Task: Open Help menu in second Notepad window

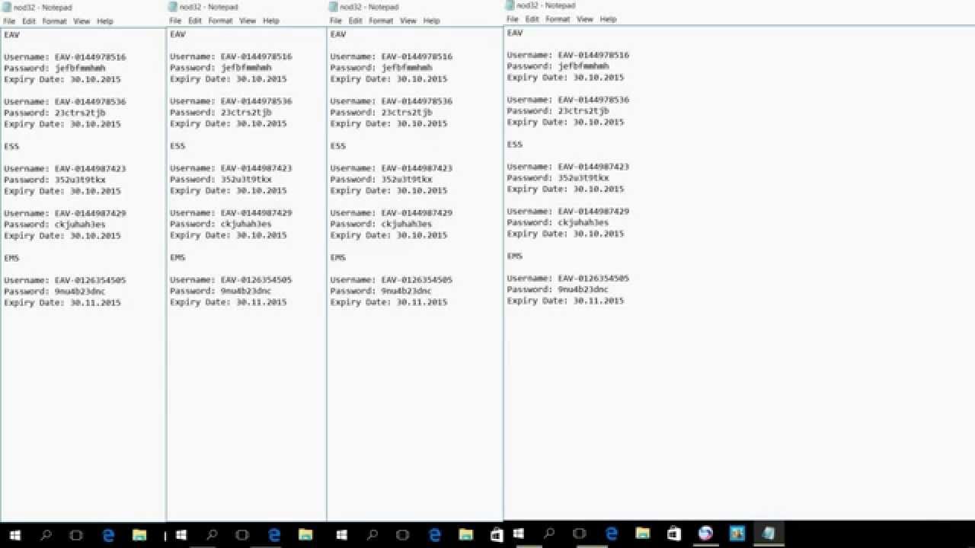Action: pyautogui.click(x=271, y=21)
